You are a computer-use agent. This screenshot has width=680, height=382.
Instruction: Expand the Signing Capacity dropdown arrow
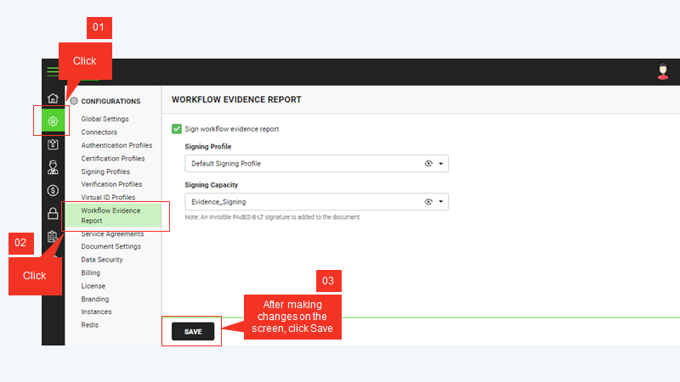click(x=440, y=202)
